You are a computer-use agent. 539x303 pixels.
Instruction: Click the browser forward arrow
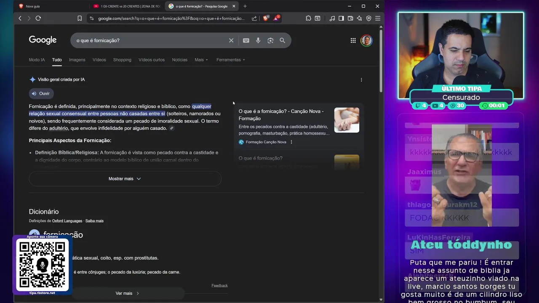click(29, 18)
